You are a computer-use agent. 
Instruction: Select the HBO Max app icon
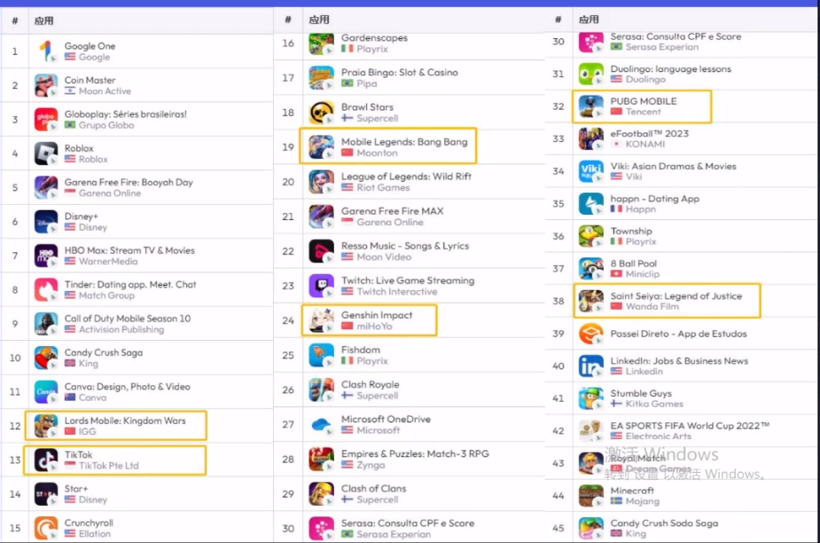[x=46, y=256]
